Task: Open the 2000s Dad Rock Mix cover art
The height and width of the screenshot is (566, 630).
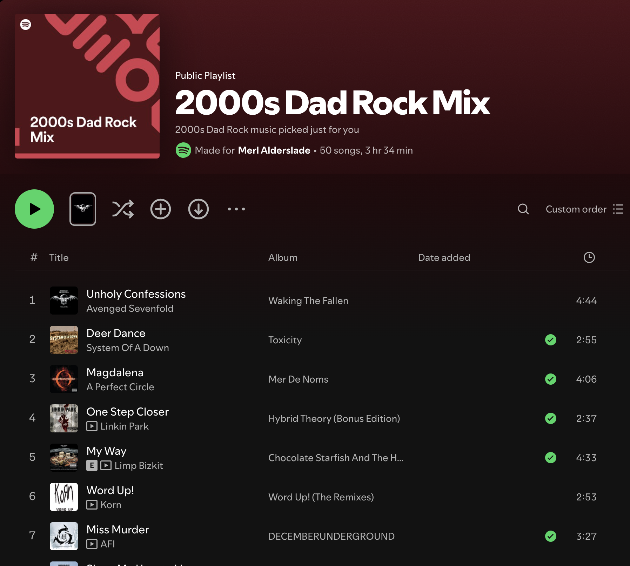Action: pyautogui.click(x=87, y=86)
